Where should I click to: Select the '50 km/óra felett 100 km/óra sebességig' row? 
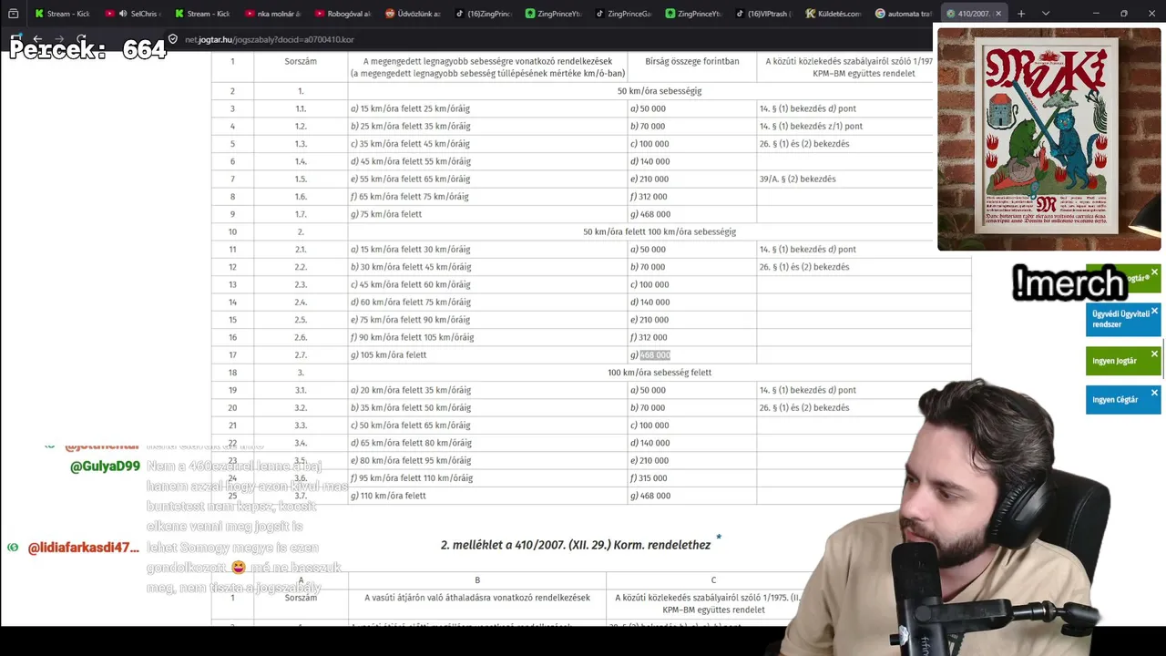660,231
